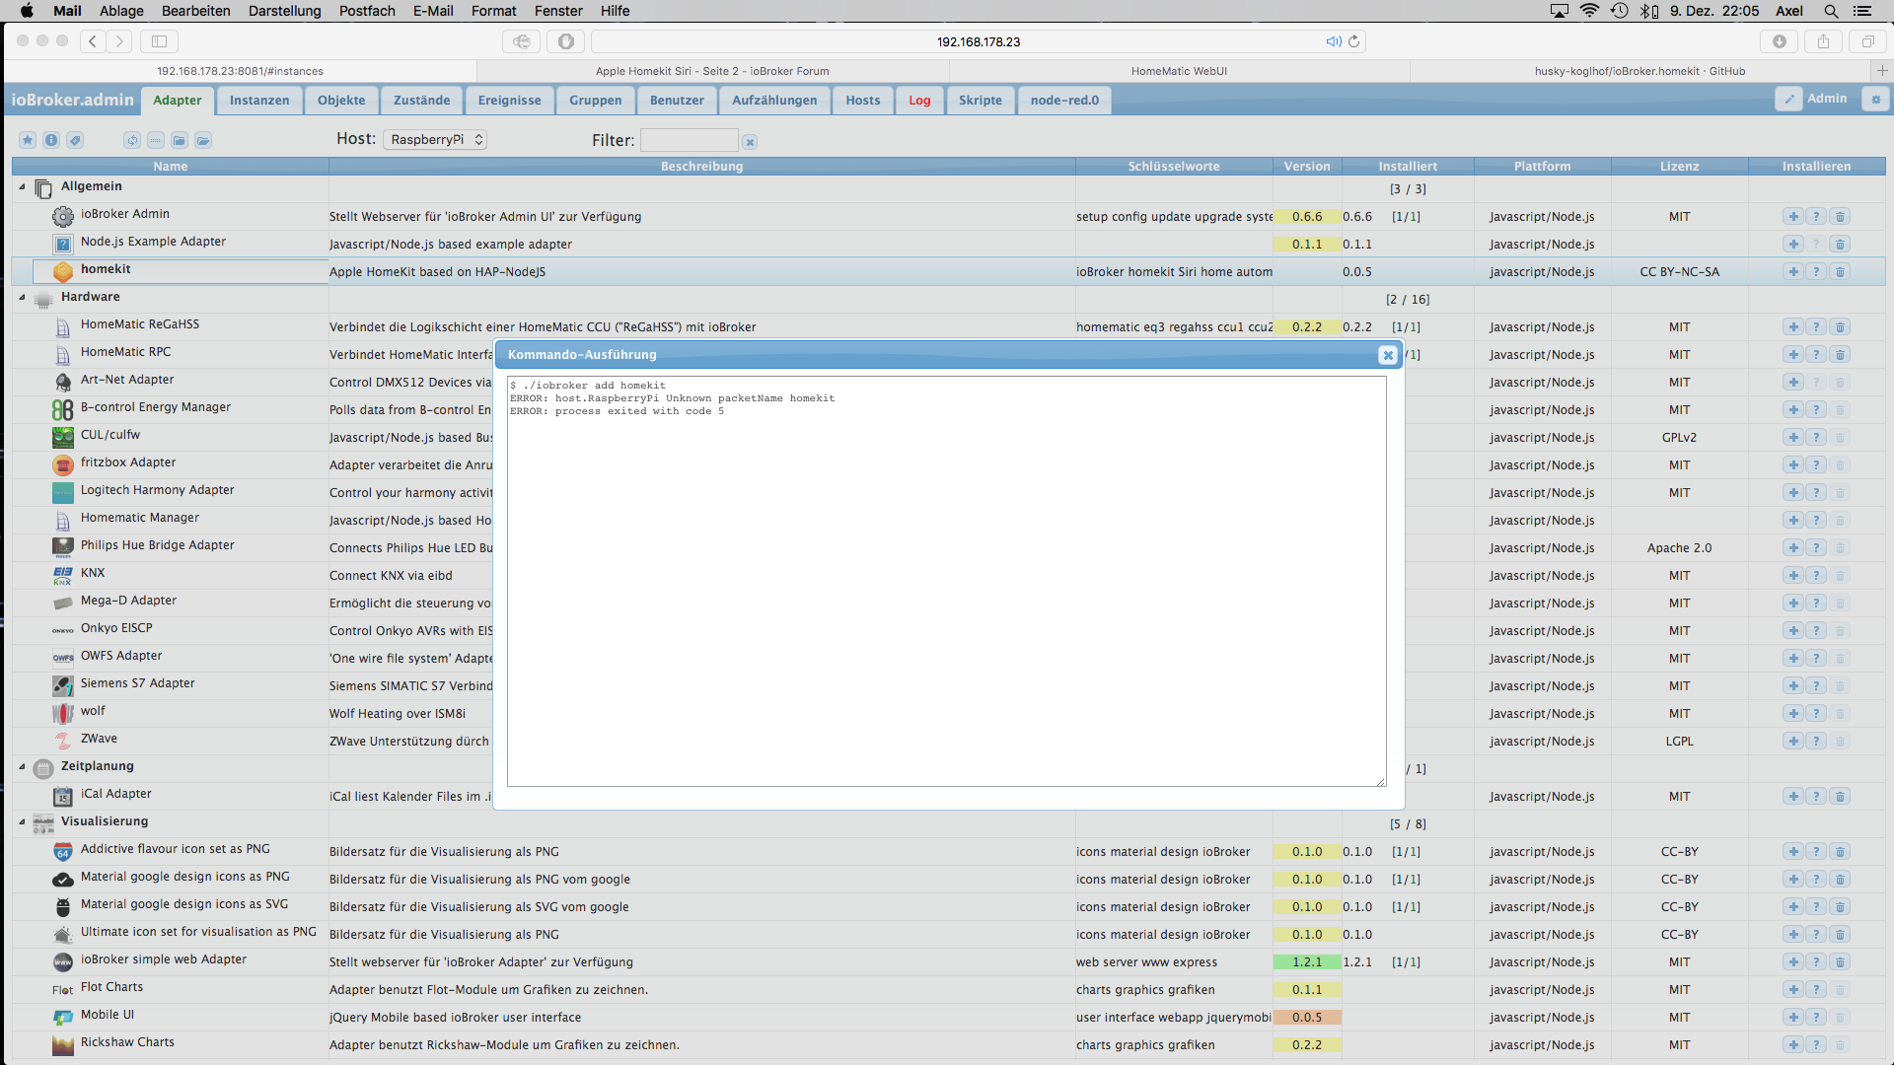Click the pencil edit icon next to Admin

coord(1788,99)
